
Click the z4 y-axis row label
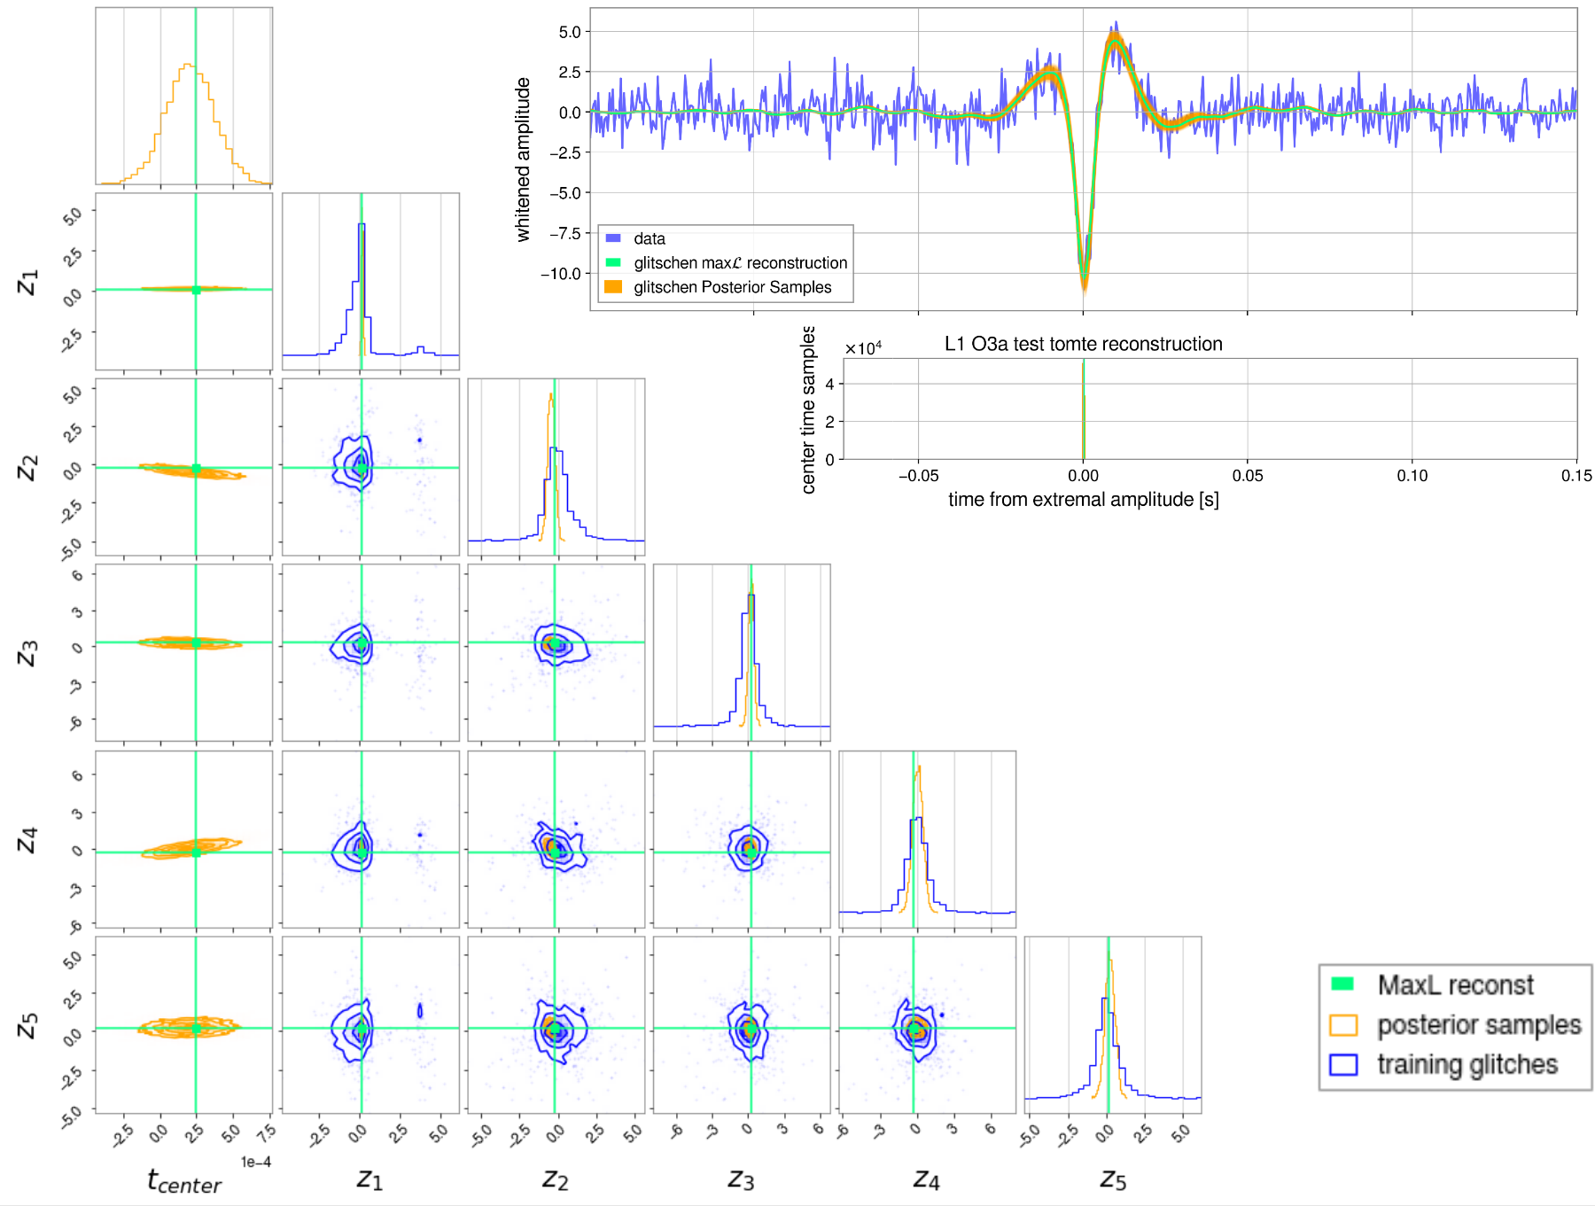[x=28, y=839]
